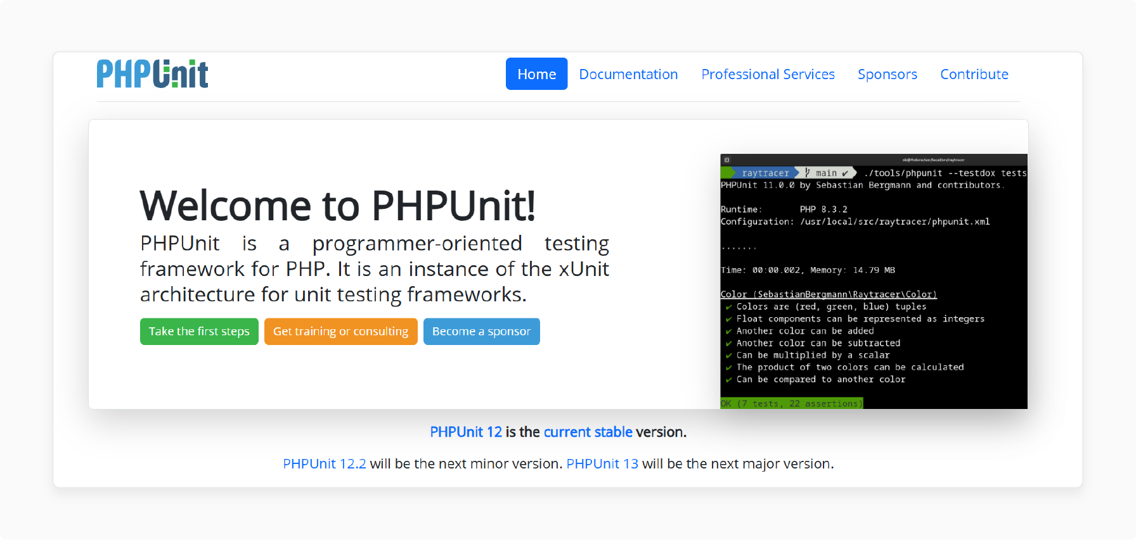
Task: Click 'will be the next minor version.' text
Action: 466,463
